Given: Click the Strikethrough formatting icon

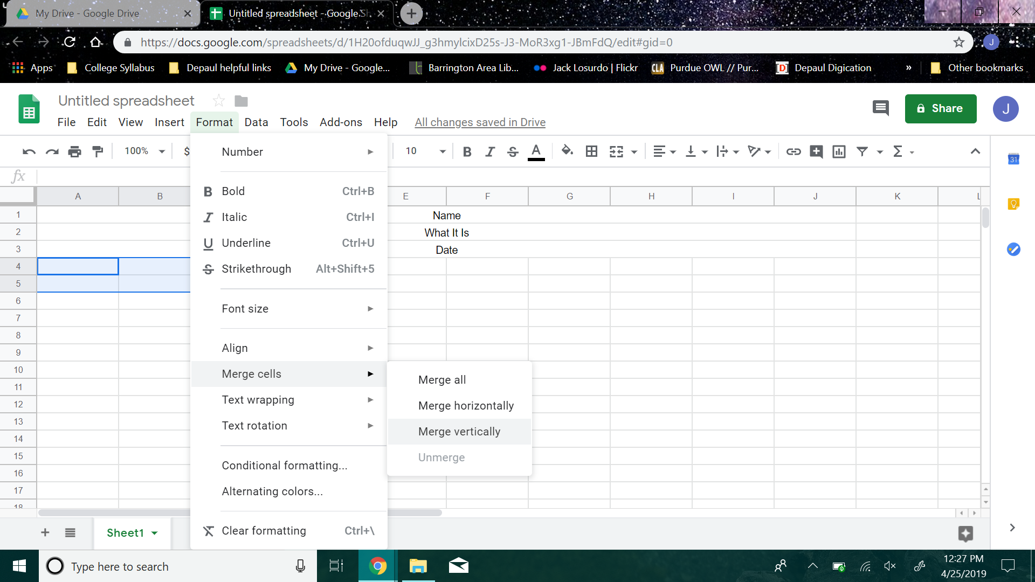Looking at the screenshot, I should click(513, 151).
